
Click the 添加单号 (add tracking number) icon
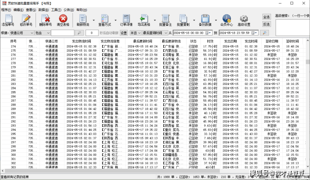pyautogui.click(x=8, y=19)
